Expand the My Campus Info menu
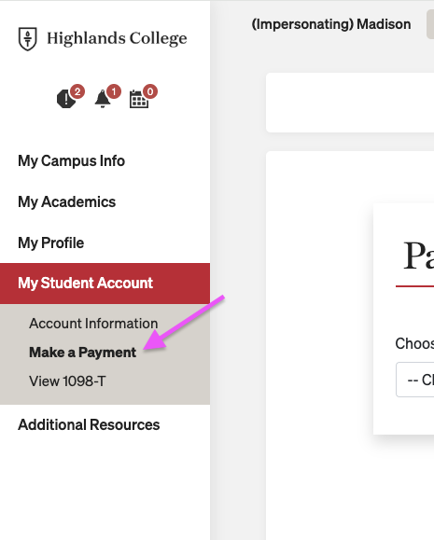 click(x=71, y=161)
